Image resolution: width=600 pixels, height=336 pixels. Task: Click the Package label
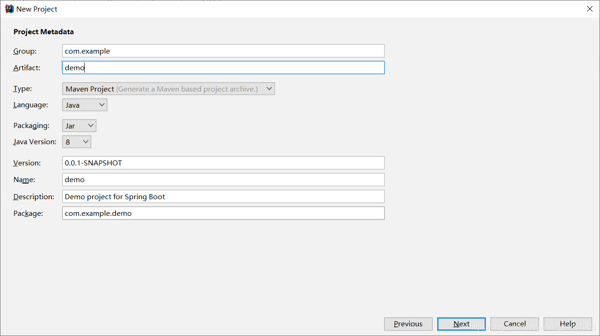(x=28, y=213)
